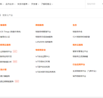103x98 pixels.
Task: Open the 物联网市场 link
Action: 78,32
